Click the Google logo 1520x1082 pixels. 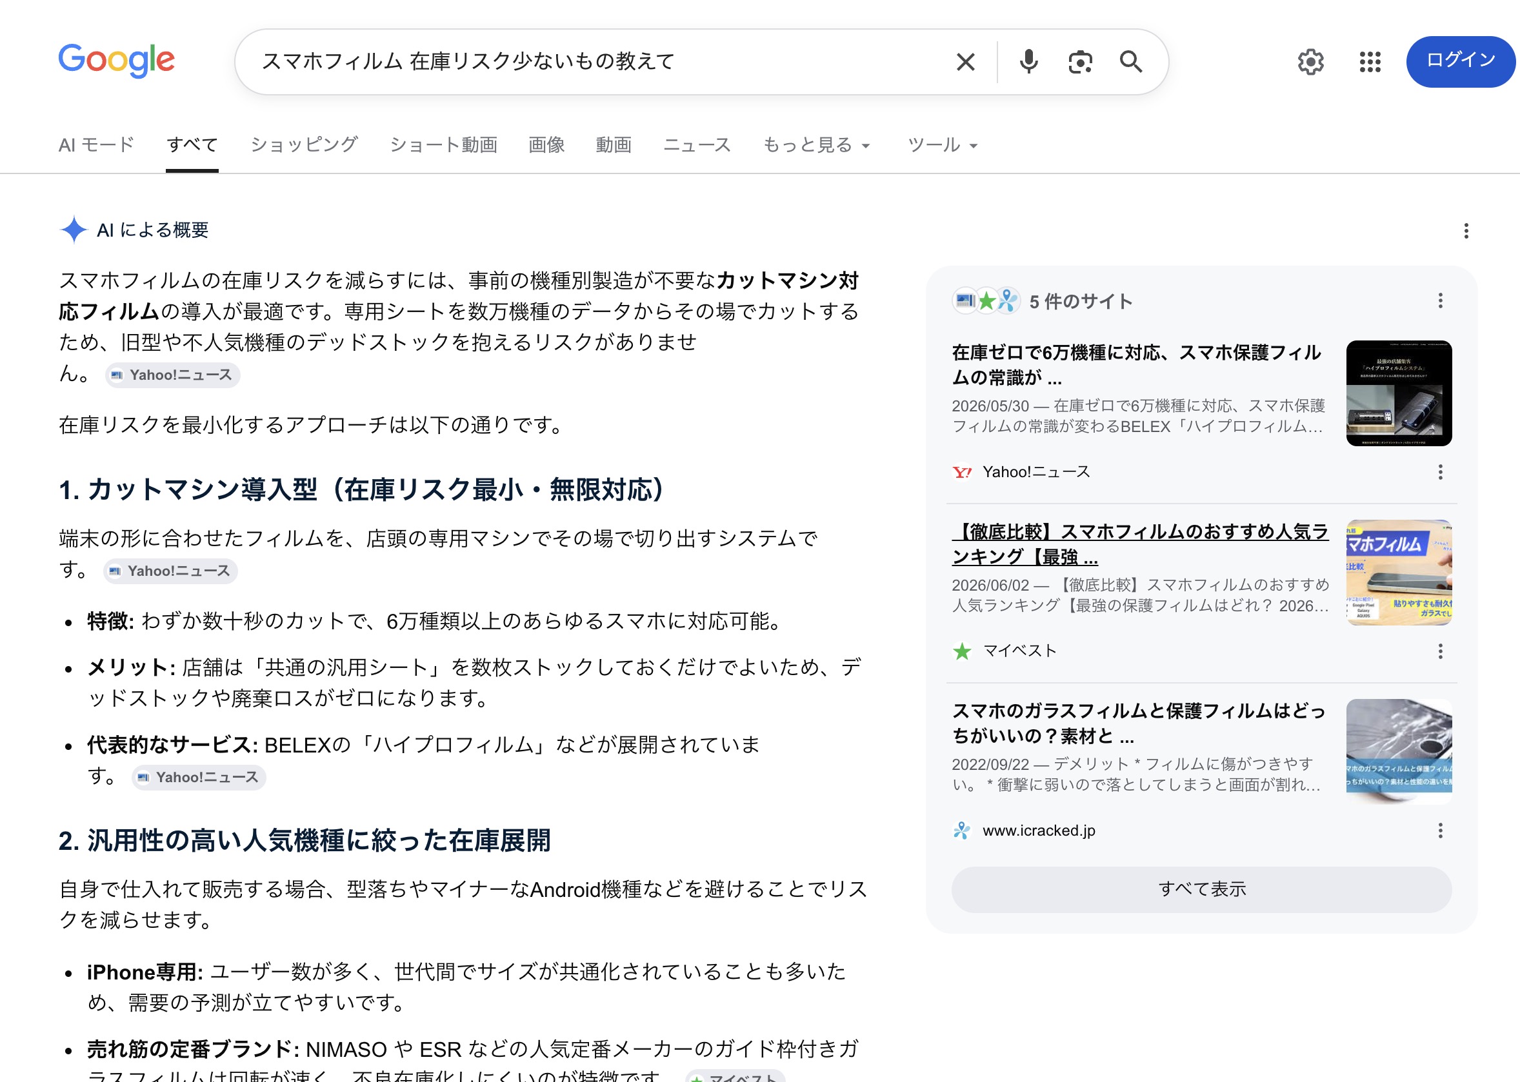[x=117, y=61]
